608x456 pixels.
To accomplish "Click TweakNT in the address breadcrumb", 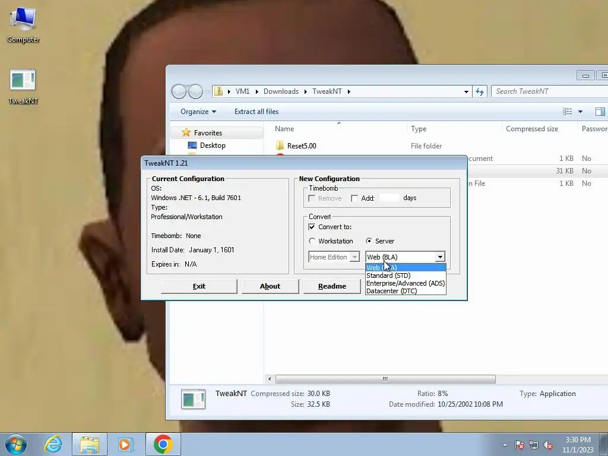I will (327, 91).
